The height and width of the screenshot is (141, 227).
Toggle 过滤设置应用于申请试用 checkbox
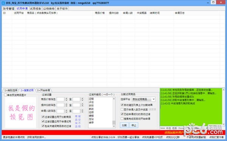tap(43, 121)
